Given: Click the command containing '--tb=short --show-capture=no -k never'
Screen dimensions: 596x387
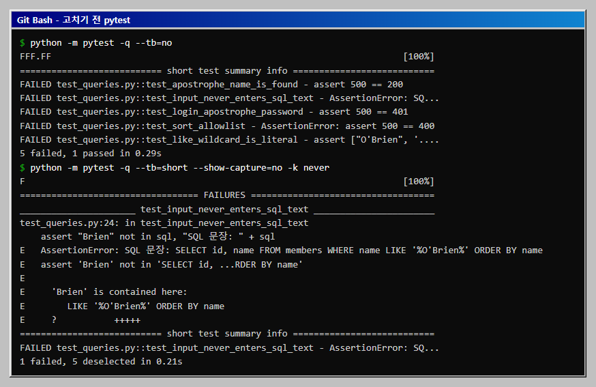Looking at the screenshot, I should point(180,168).
